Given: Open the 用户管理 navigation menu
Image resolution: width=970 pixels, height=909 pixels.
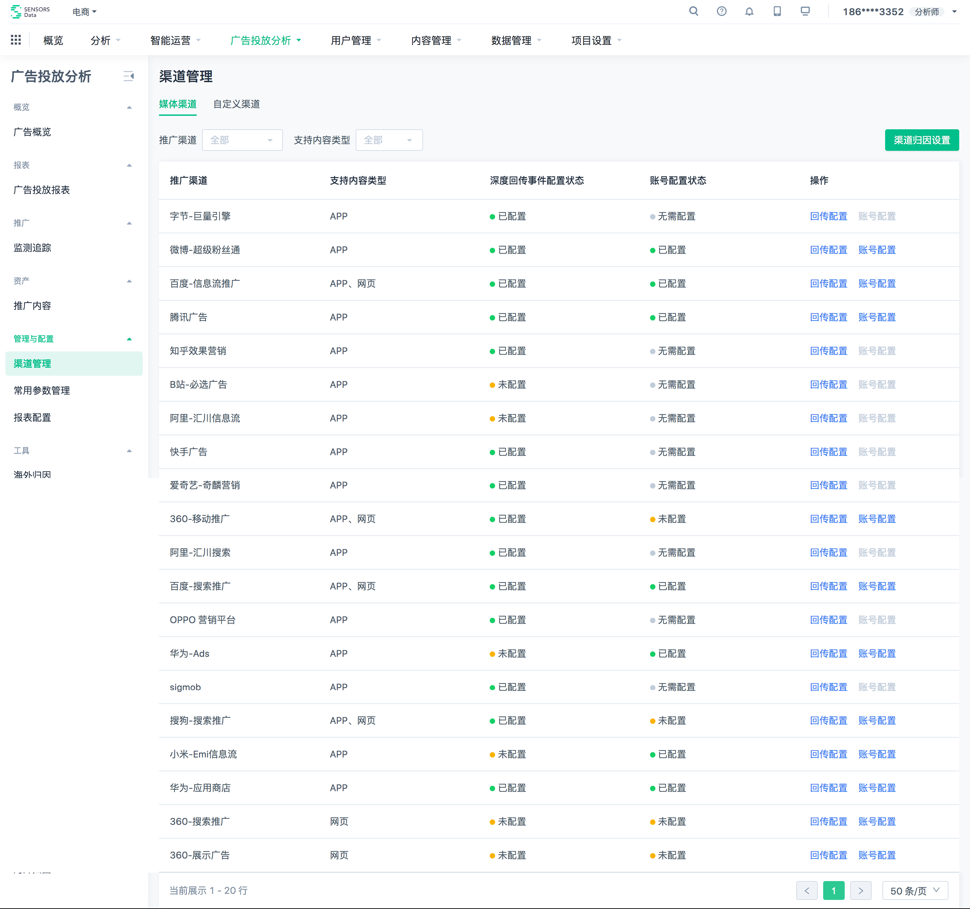Looking at the screenshot, I should [356, 40].
